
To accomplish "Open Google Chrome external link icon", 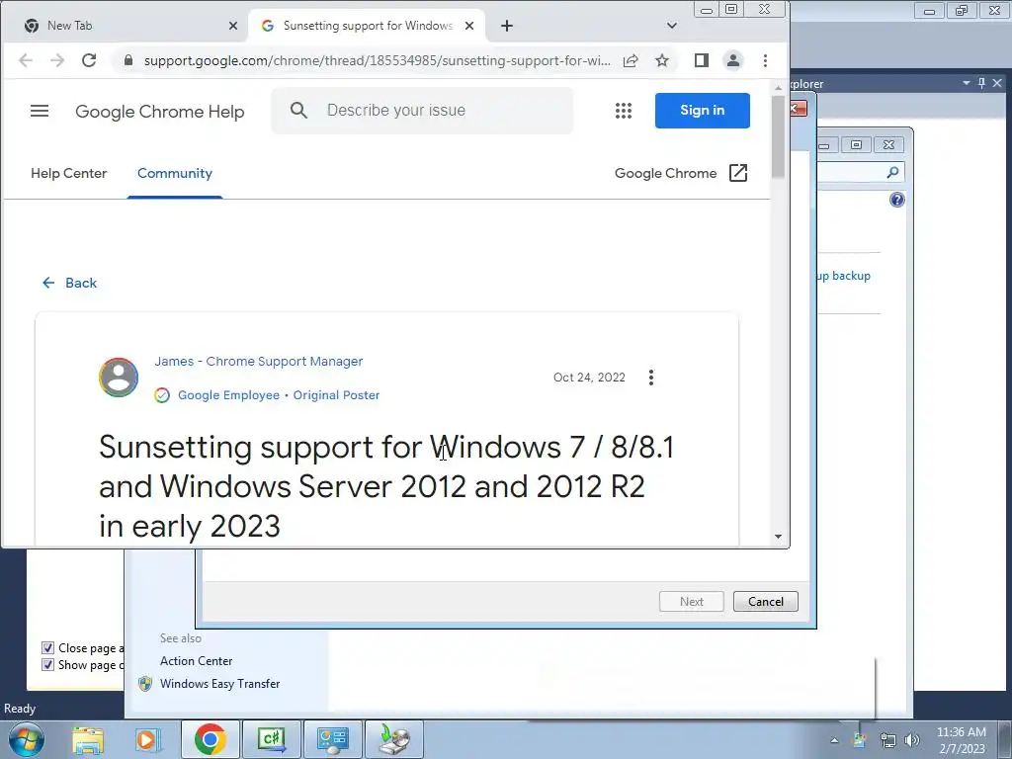I will click(x=738, y=173).
